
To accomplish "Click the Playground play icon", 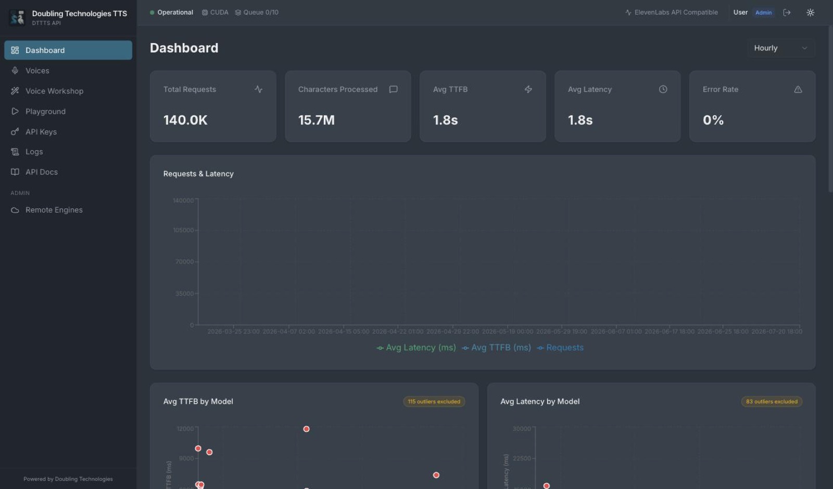I will pos(15,111).
